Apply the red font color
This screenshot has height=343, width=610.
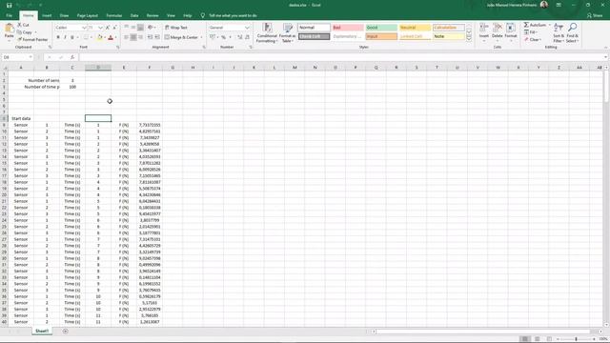point(111,37)
